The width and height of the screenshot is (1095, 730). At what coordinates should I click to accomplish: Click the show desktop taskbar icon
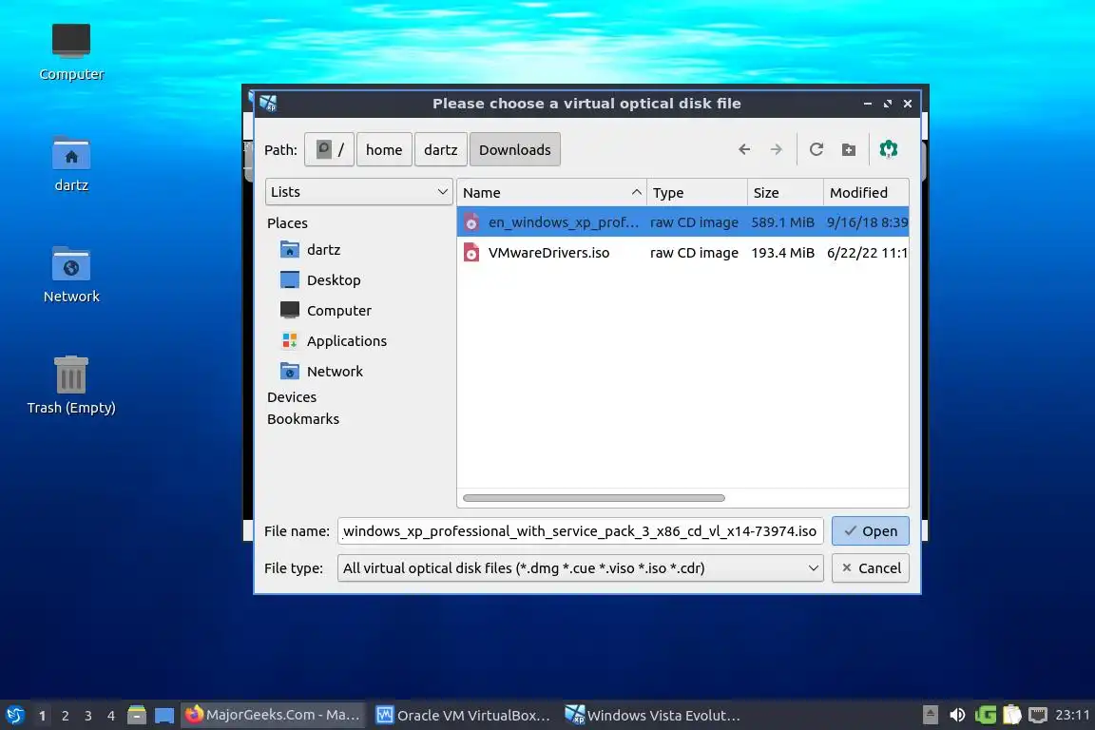click(x=164, y=715)
